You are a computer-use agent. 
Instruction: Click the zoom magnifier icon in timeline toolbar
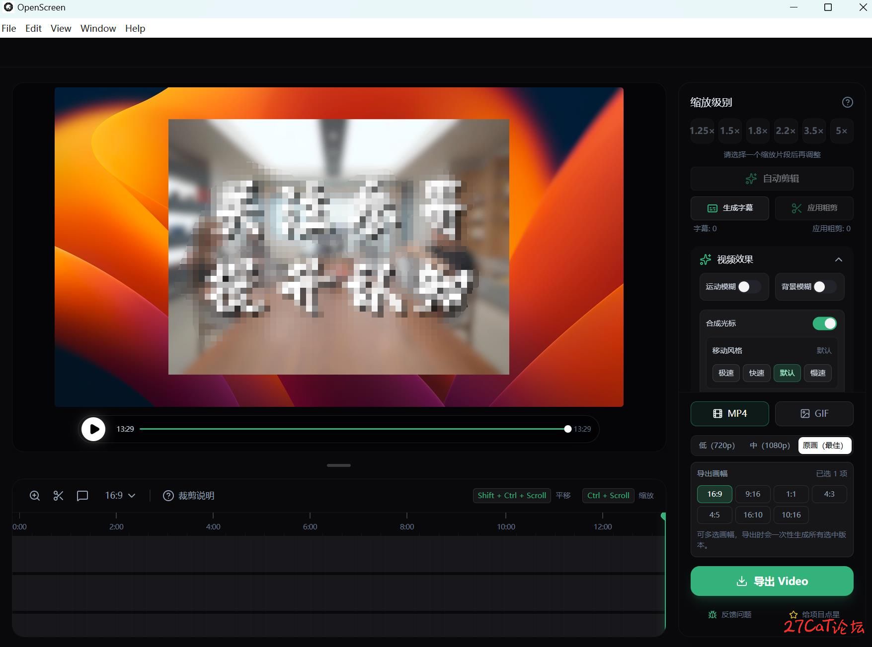tap(35, 496)
